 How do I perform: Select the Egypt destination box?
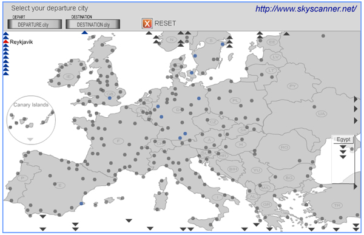tap(343, 140)
